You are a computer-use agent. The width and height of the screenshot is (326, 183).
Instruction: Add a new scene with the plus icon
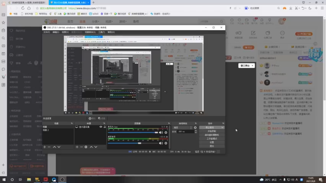(x=44, y=147)
